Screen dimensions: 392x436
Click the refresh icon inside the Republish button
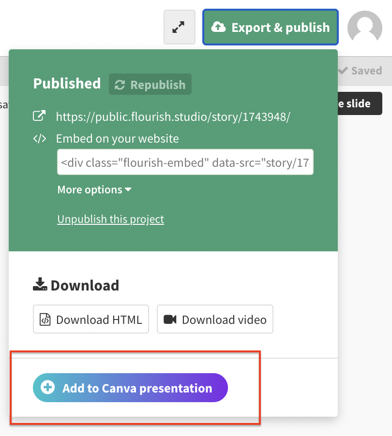120,84
